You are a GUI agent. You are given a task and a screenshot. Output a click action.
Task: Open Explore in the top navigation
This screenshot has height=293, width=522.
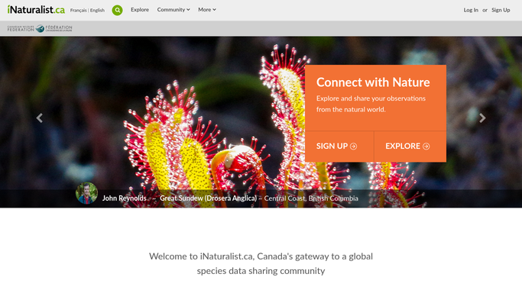[x=140, y=10]
